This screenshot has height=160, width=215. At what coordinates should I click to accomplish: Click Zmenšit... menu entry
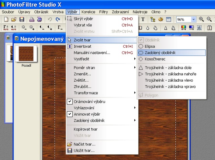tap(102, 74)
